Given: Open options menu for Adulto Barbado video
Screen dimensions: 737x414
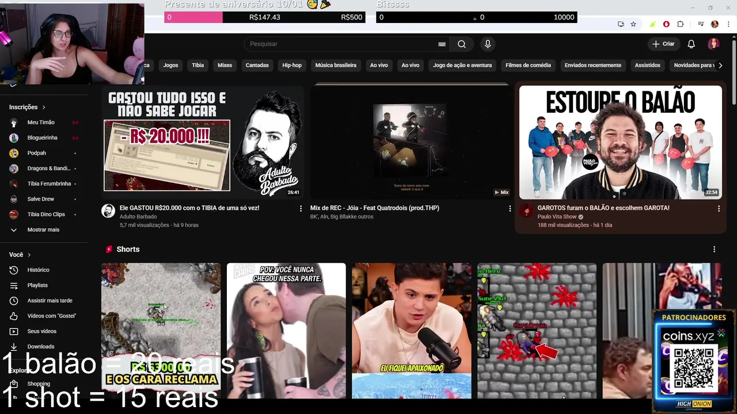Looking at the screenshot, I should 301,209.
